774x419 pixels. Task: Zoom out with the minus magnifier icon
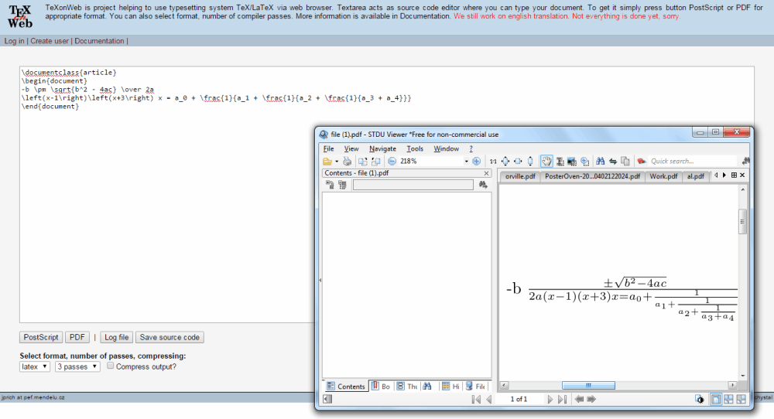(392, 162)
